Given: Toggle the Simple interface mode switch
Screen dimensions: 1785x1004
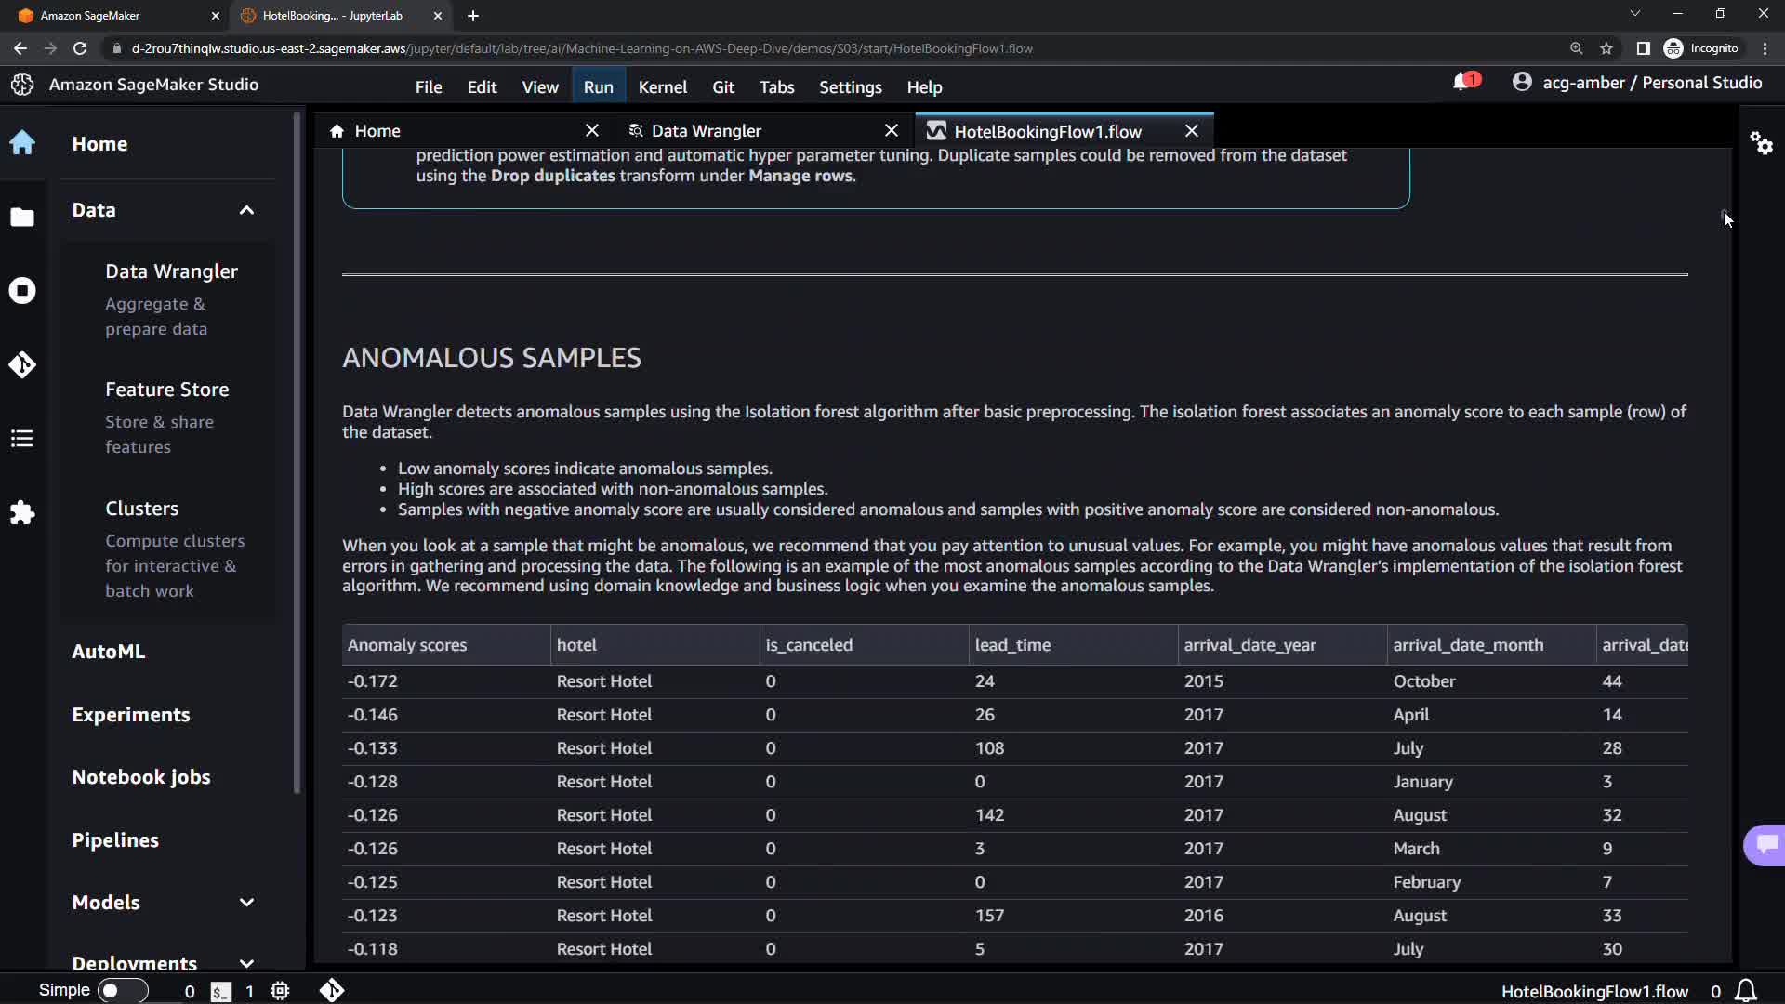Looking at the screenshot, I should tap(122, 991).
